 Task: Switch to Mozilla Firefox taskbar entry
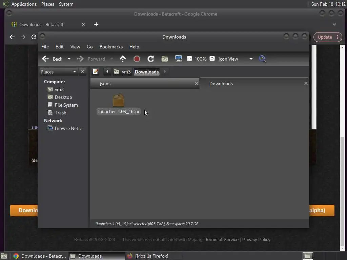pyautogui.click(x=148, y=256)
